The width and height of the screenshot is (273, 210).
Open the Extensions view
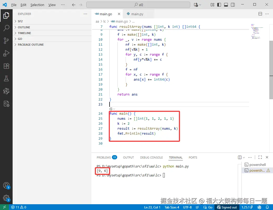[x=6, y=66]
